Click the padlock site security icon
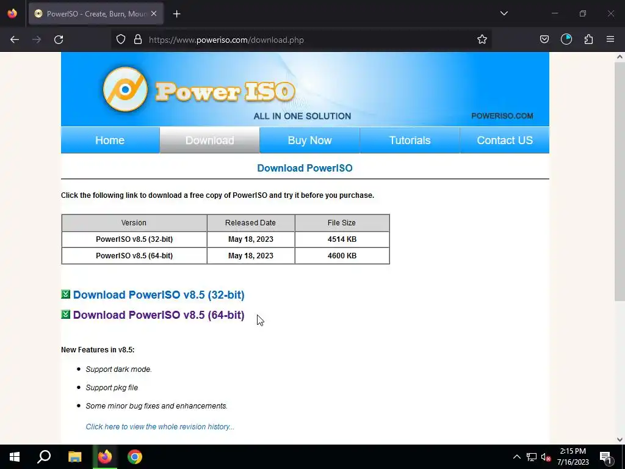The width and height of the screenshot is (625, 469). (x=138, y=40)
